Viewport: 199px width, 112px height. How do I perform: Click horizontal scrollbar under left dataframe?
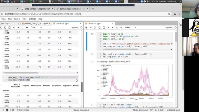pos(21,73)
